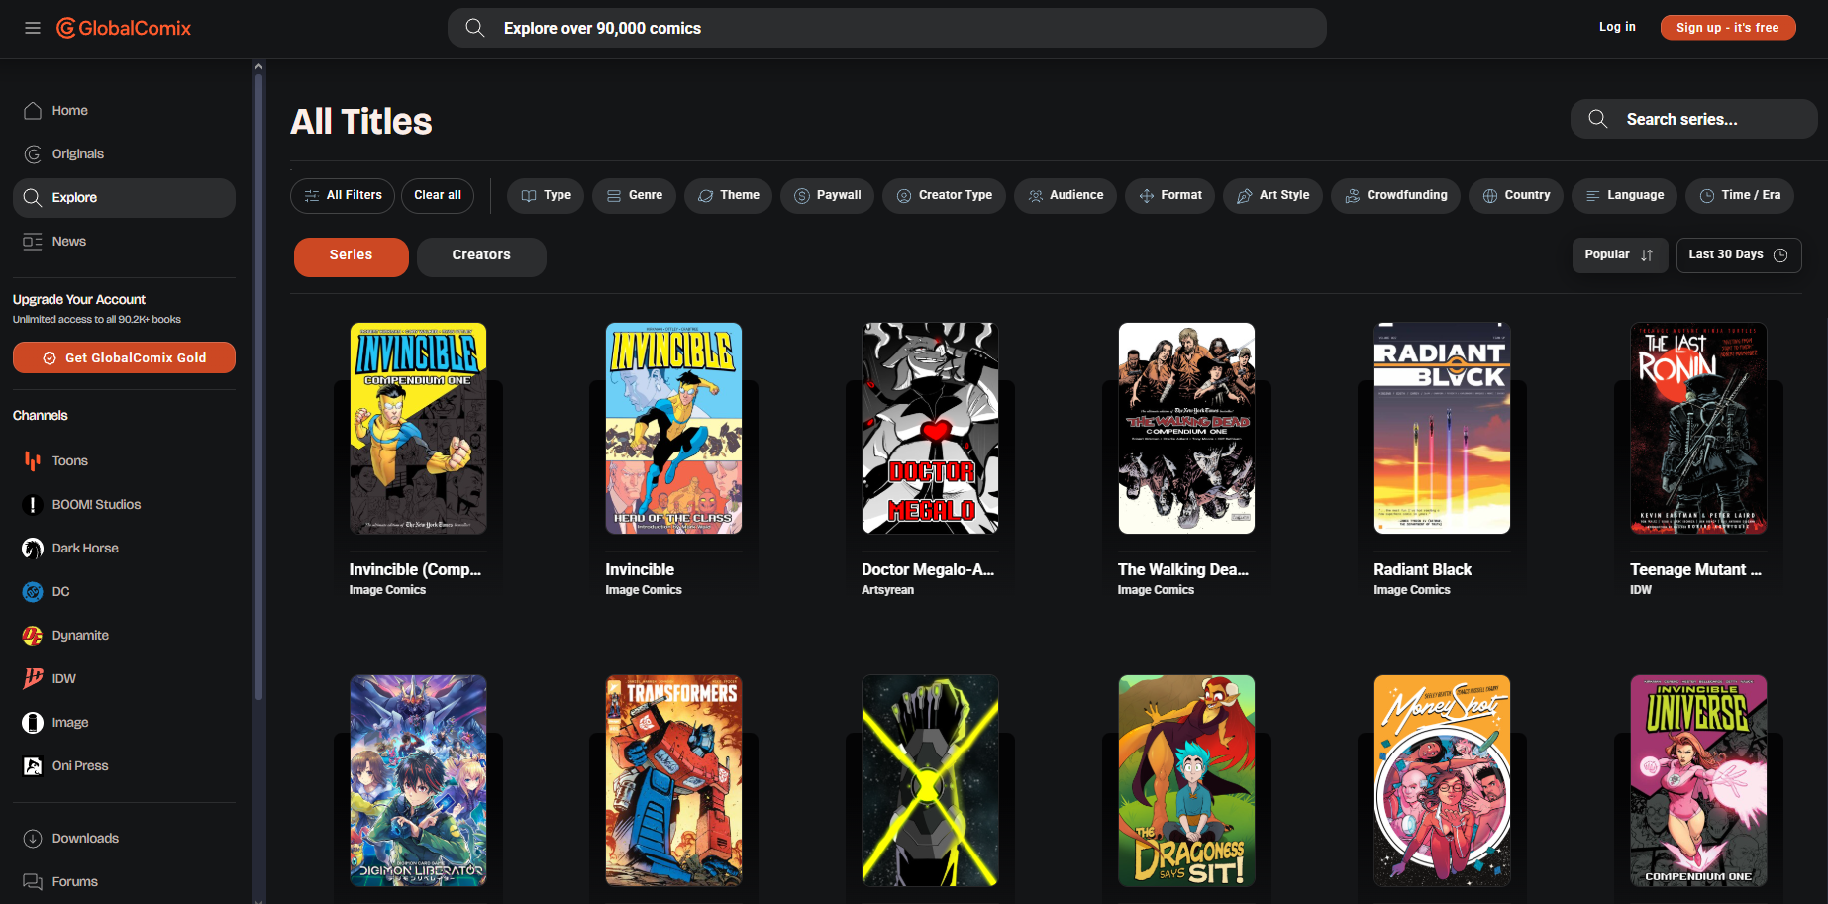Image resolution: width=1828 pixels, height=904 pixels.
Task: Open The Walking Dead Compendium cover
Action: coord(1186,429)
